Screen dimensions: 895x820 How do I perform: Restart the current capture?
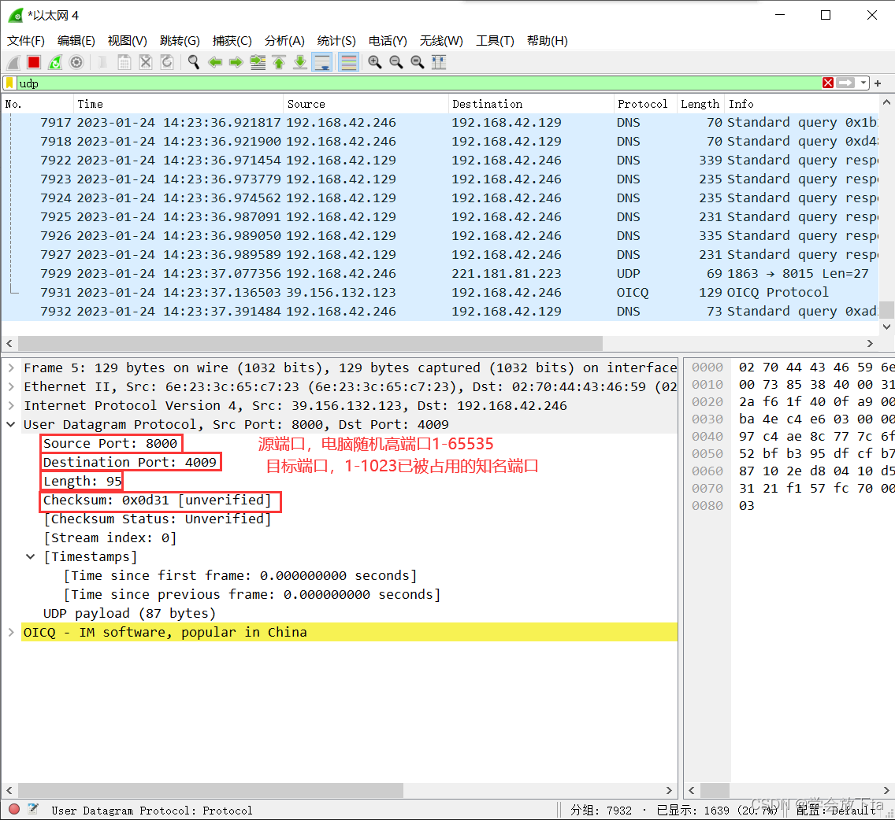[55, 62]
